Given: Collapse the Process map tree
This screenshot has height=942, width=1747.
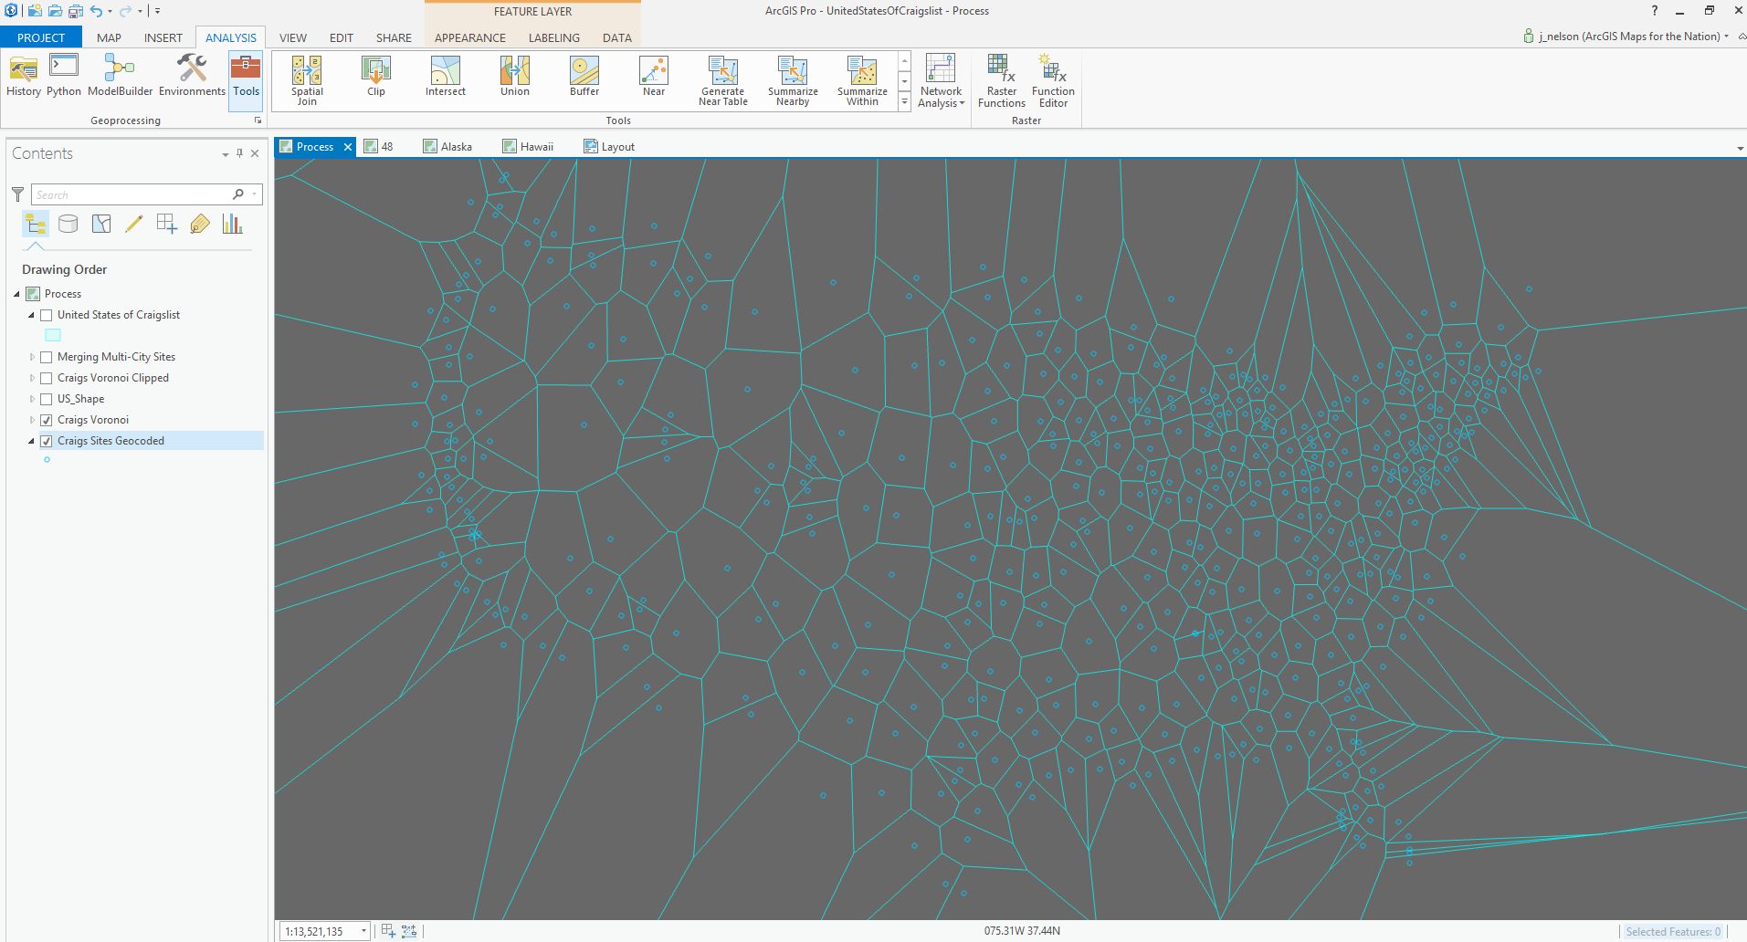Looking at the screenshot, I should (x=16, y=294).
